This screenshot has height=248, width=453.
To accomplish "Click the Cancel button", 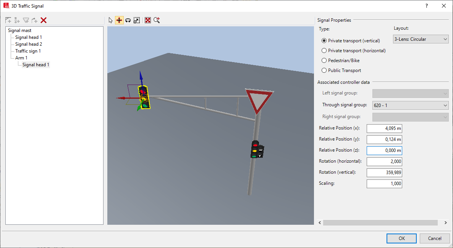I will click(434, 238).
